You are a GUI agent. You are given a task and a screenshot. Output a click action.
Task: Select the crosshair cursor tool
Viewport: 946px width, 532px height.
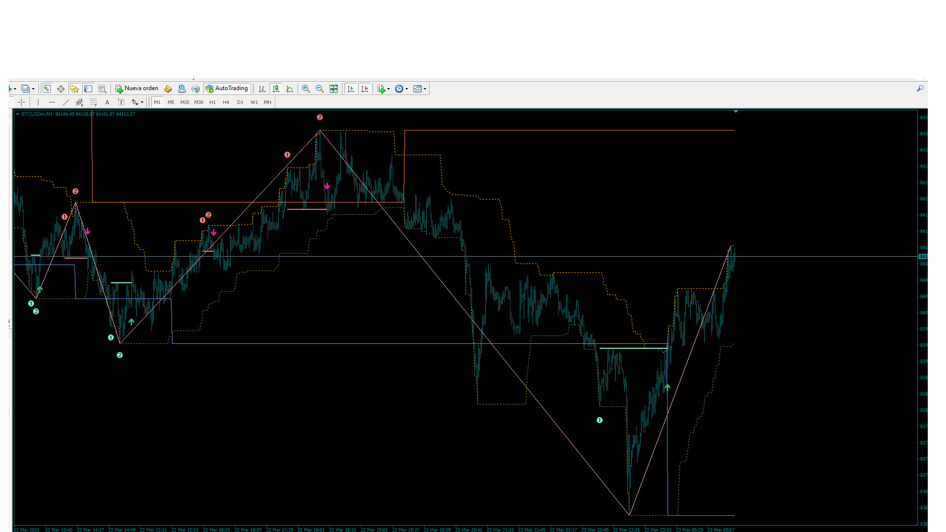tap(22, 102)
